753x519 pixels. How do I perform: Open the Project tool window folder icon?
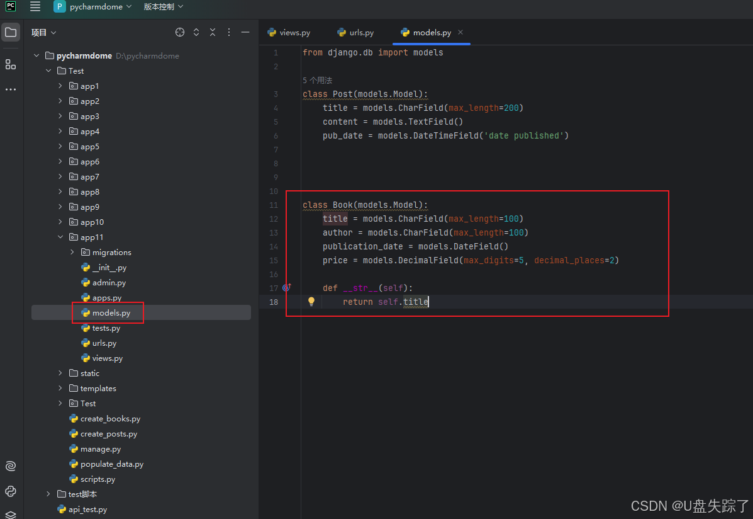[11, 32]
